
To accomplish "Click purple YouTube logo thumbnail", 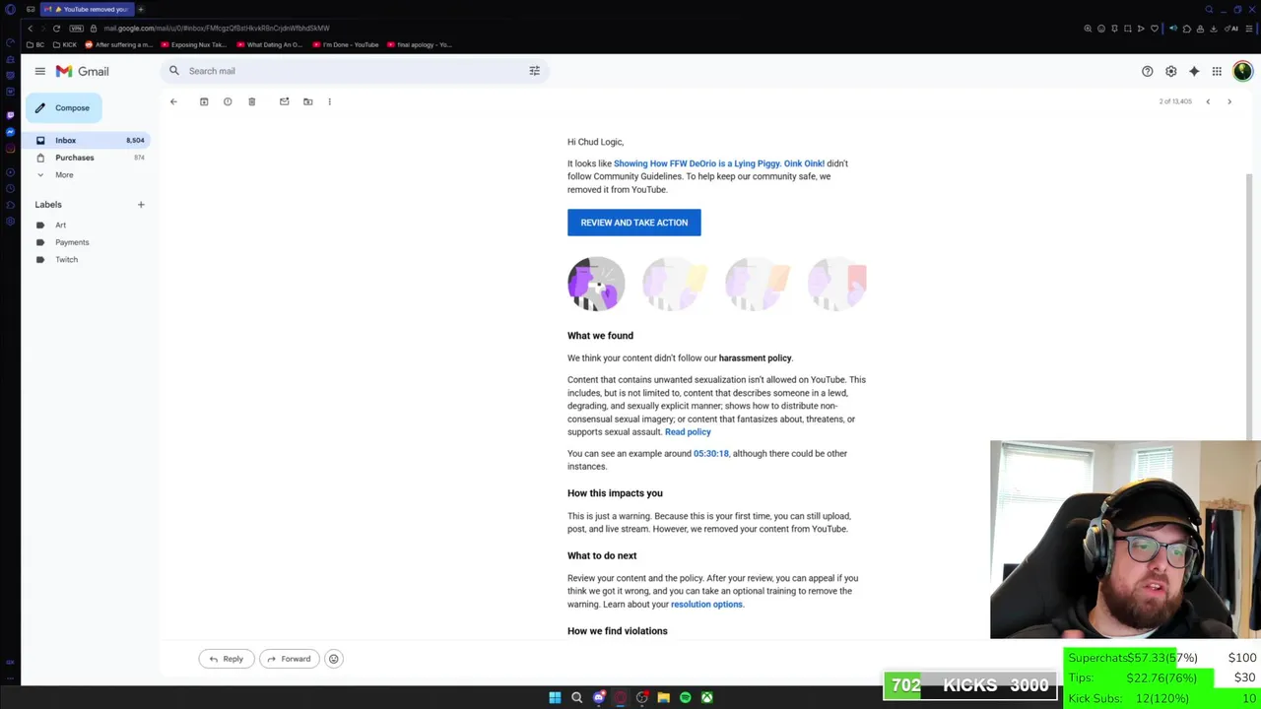I will click(596, 284).
